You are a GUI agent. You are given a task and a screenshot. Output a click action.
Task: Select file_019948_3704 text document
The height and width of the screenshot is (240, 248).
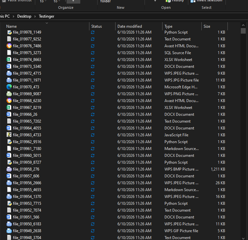tap(27, 238)
